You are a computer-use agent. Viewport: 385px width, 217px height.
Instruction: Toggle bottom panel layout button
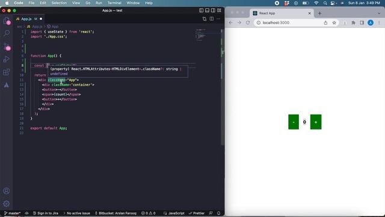pyautogui.click(x=207, y=10)
